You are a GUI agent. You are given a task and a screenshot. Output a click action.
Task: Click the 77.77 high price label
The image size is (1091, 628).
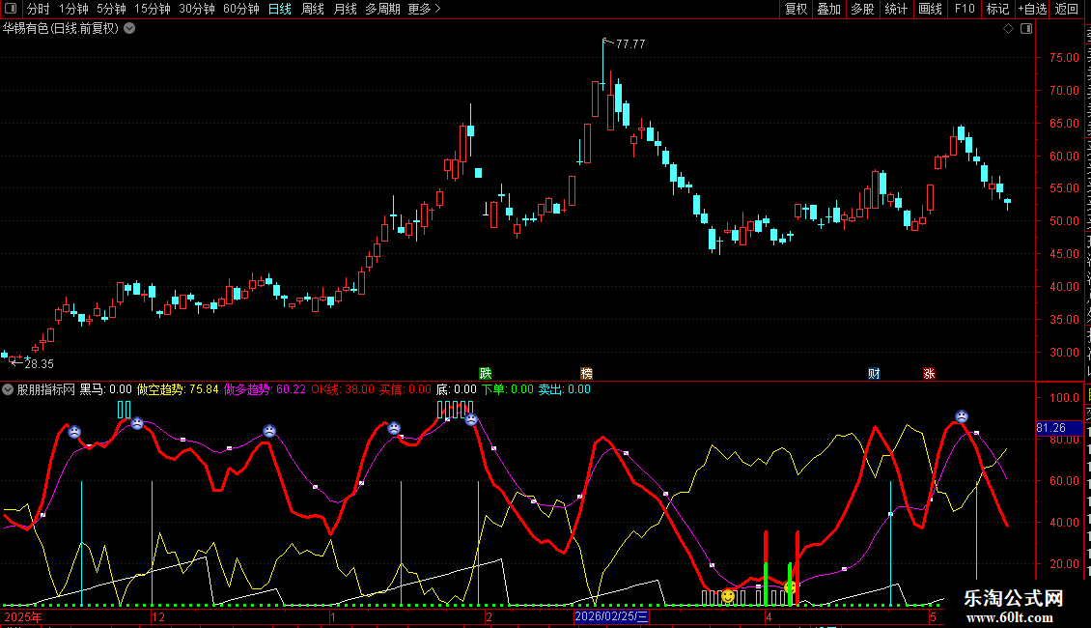(630, 43)
